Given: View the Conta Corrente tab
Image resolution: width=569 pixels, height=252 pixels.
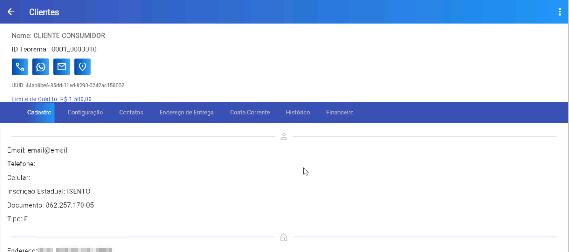Looking at the screenshot, I should coord(250,113).
